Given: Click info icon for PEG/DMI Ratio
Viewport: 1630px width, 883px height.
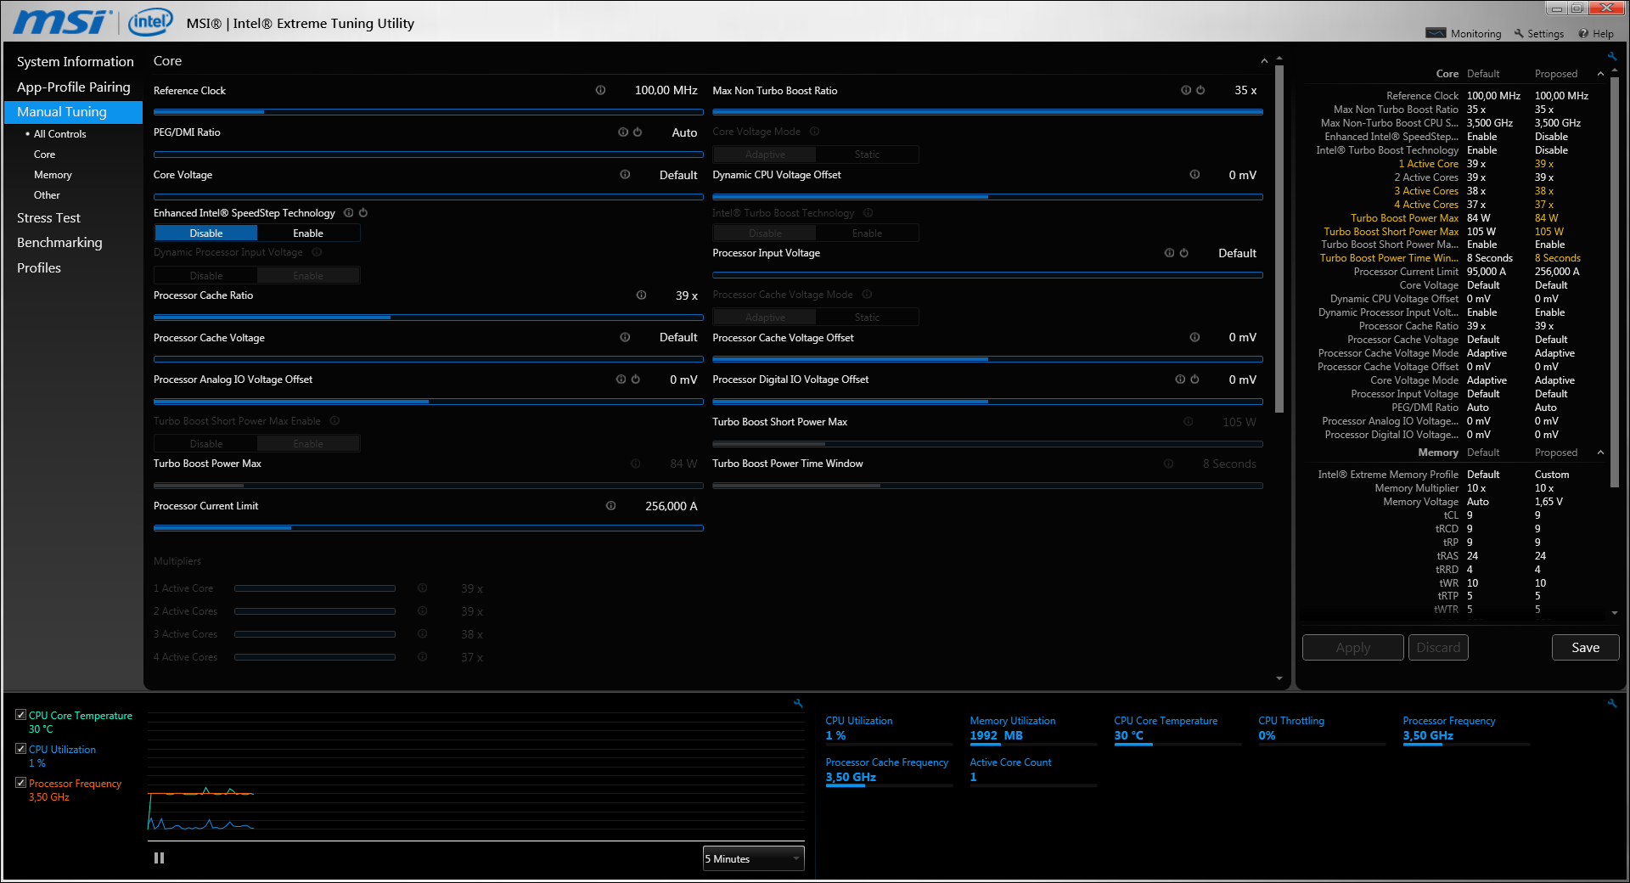Looking at the screenshot, I should (x=623, y=132).
